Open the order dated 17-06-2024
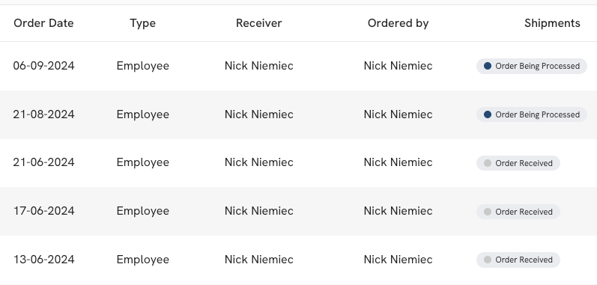Screen dimensions: 597x285 tap(298, 211)
